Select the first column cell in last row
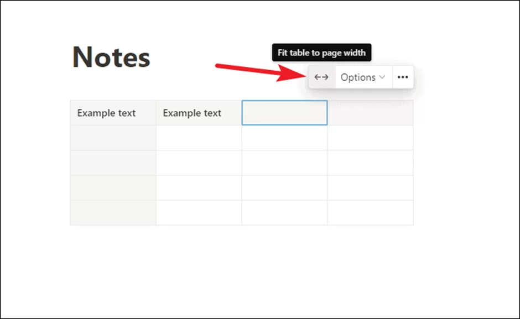 pyautogui.click(x=113, y=212)
